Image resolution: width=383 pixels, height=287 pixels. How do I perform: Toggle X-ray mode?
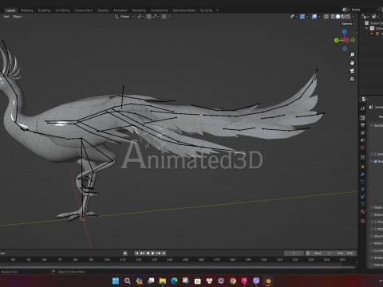point(326,17)
